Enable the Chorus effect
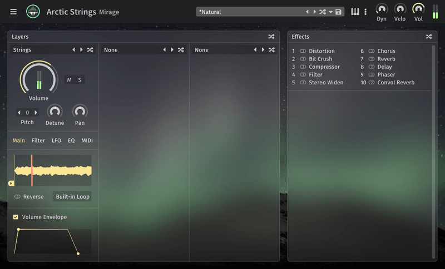The image size is (445, 269). 372,51
